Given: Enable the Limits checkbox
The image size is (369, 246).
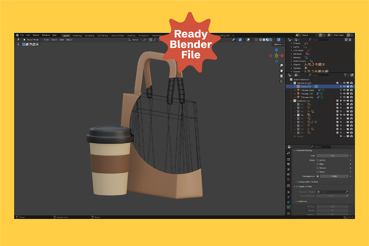Looking at the screenshot, I should pos(318,160).
